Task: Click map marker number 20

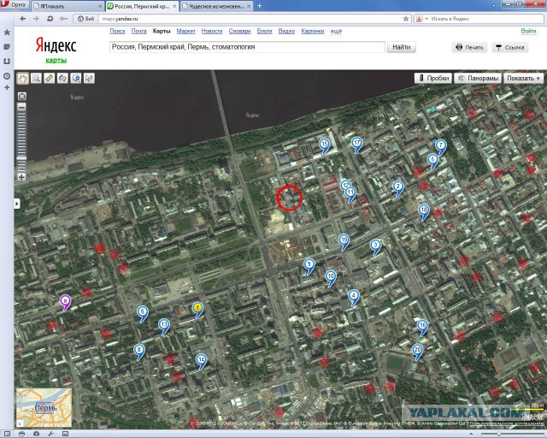Action: coord(418,352)
